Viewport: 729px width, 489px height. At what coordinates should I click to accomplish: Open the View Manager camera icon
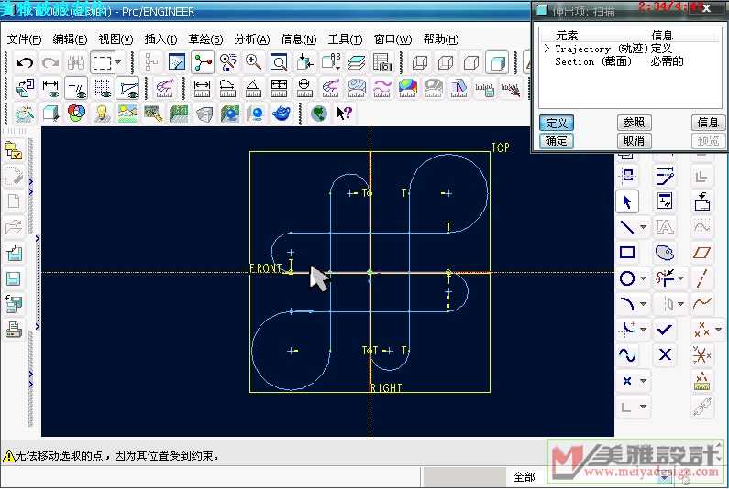[x=382, y=62]
